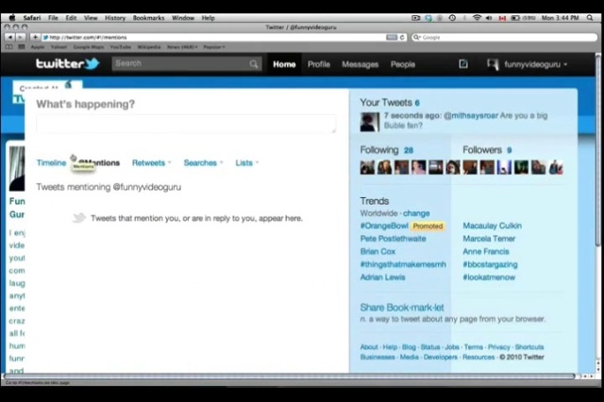Open the Developers footer link

[441, 357]
